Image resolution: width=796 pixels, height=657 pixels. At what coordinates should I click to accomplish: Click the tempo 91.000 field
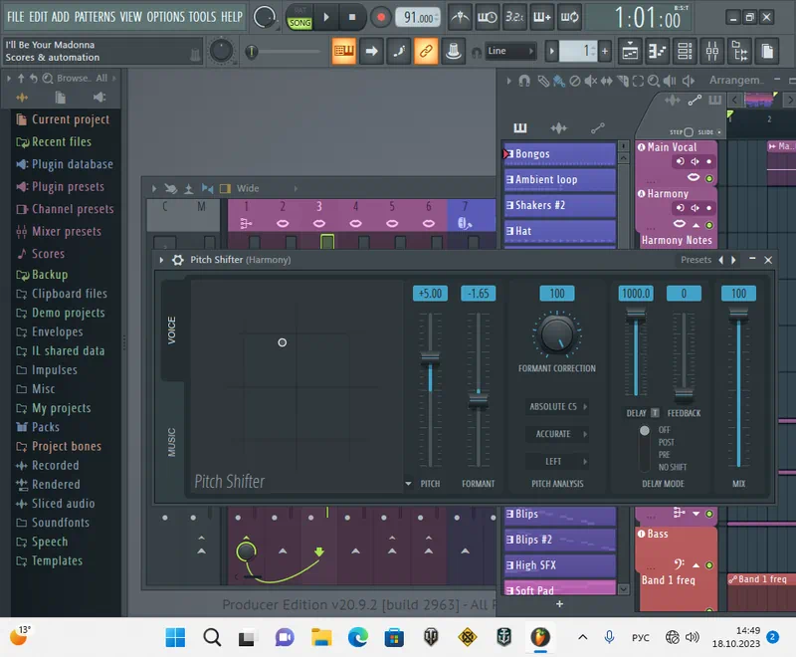click(418, 18)
